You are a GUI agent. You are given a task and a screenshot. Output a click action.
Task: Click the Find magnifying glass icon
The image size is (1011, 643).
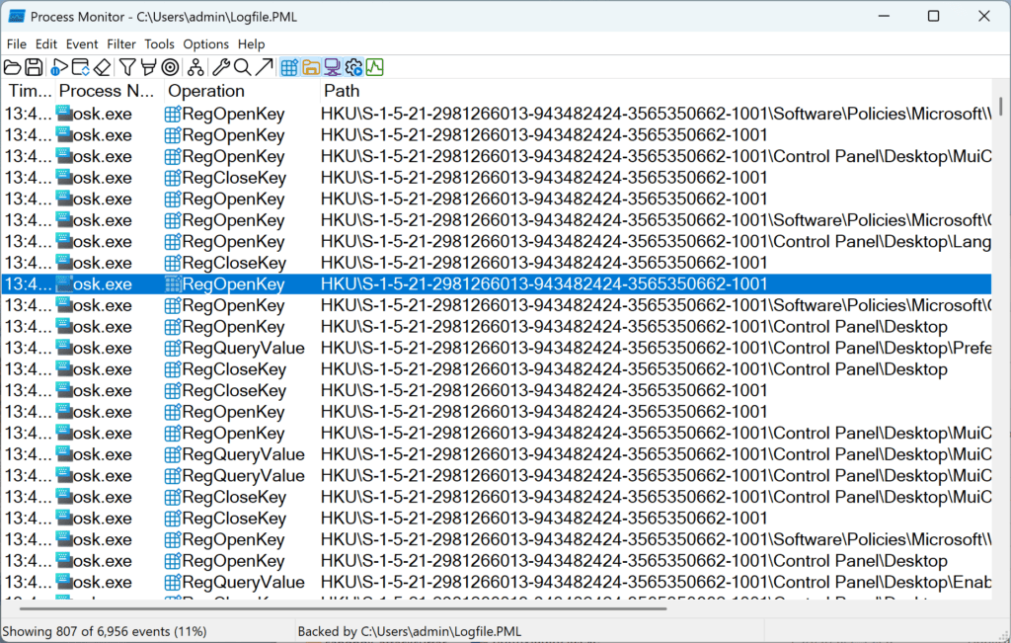tap(242, 67)
